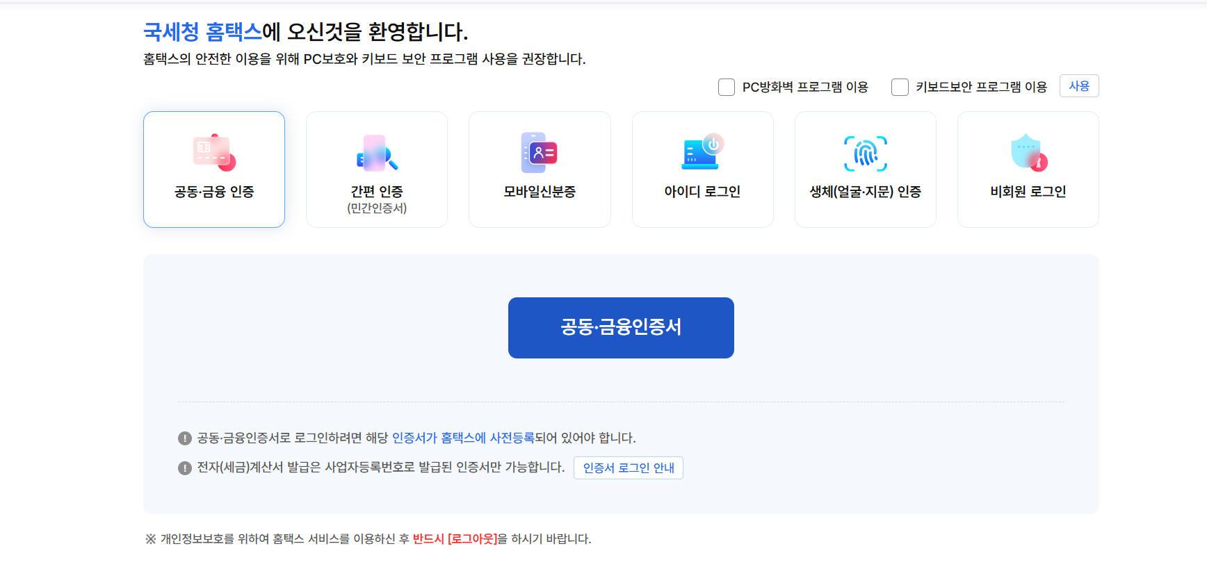Click the red 반드시 [로그아웃] text

pos(455,539)
